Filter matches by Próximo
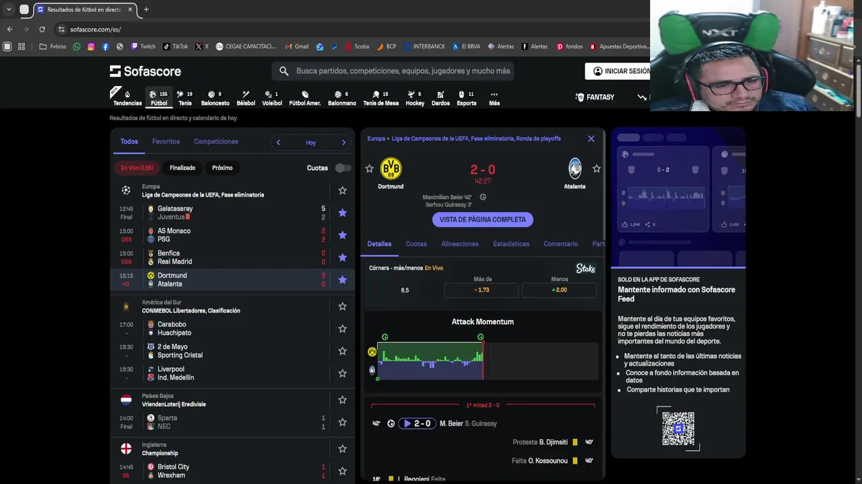This screenshot has height=484, width=862. pos(222,168)
